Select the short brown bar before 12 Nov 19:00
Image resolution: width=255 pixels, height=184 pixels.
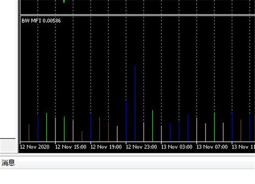[x=82, y=136]
